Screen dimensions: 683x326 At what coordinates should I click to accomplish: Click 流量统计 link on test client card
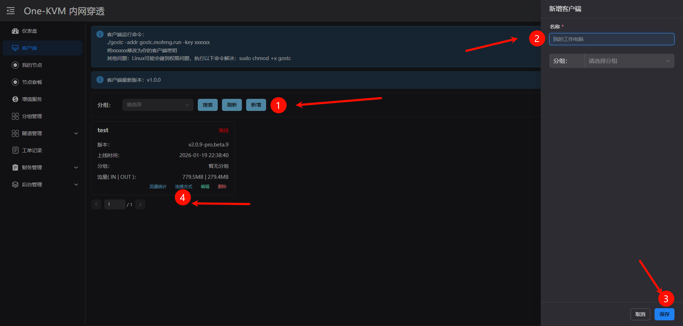pyautogui.click(x=158, y=187)
